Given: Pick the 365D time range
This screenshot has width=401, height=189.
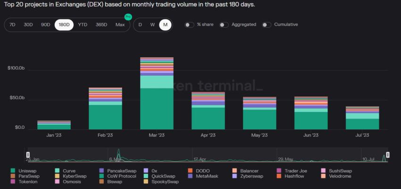Looking at the screenshot, I should tap(101, 25).
